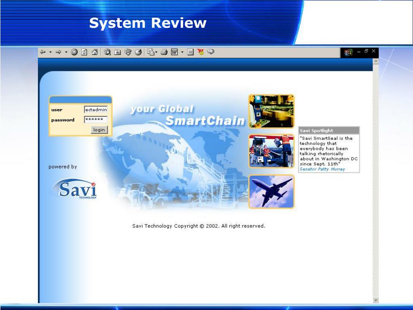Print the page with printer icon
Viewport: 413px width, 310px height.
[x=164, y=52]
